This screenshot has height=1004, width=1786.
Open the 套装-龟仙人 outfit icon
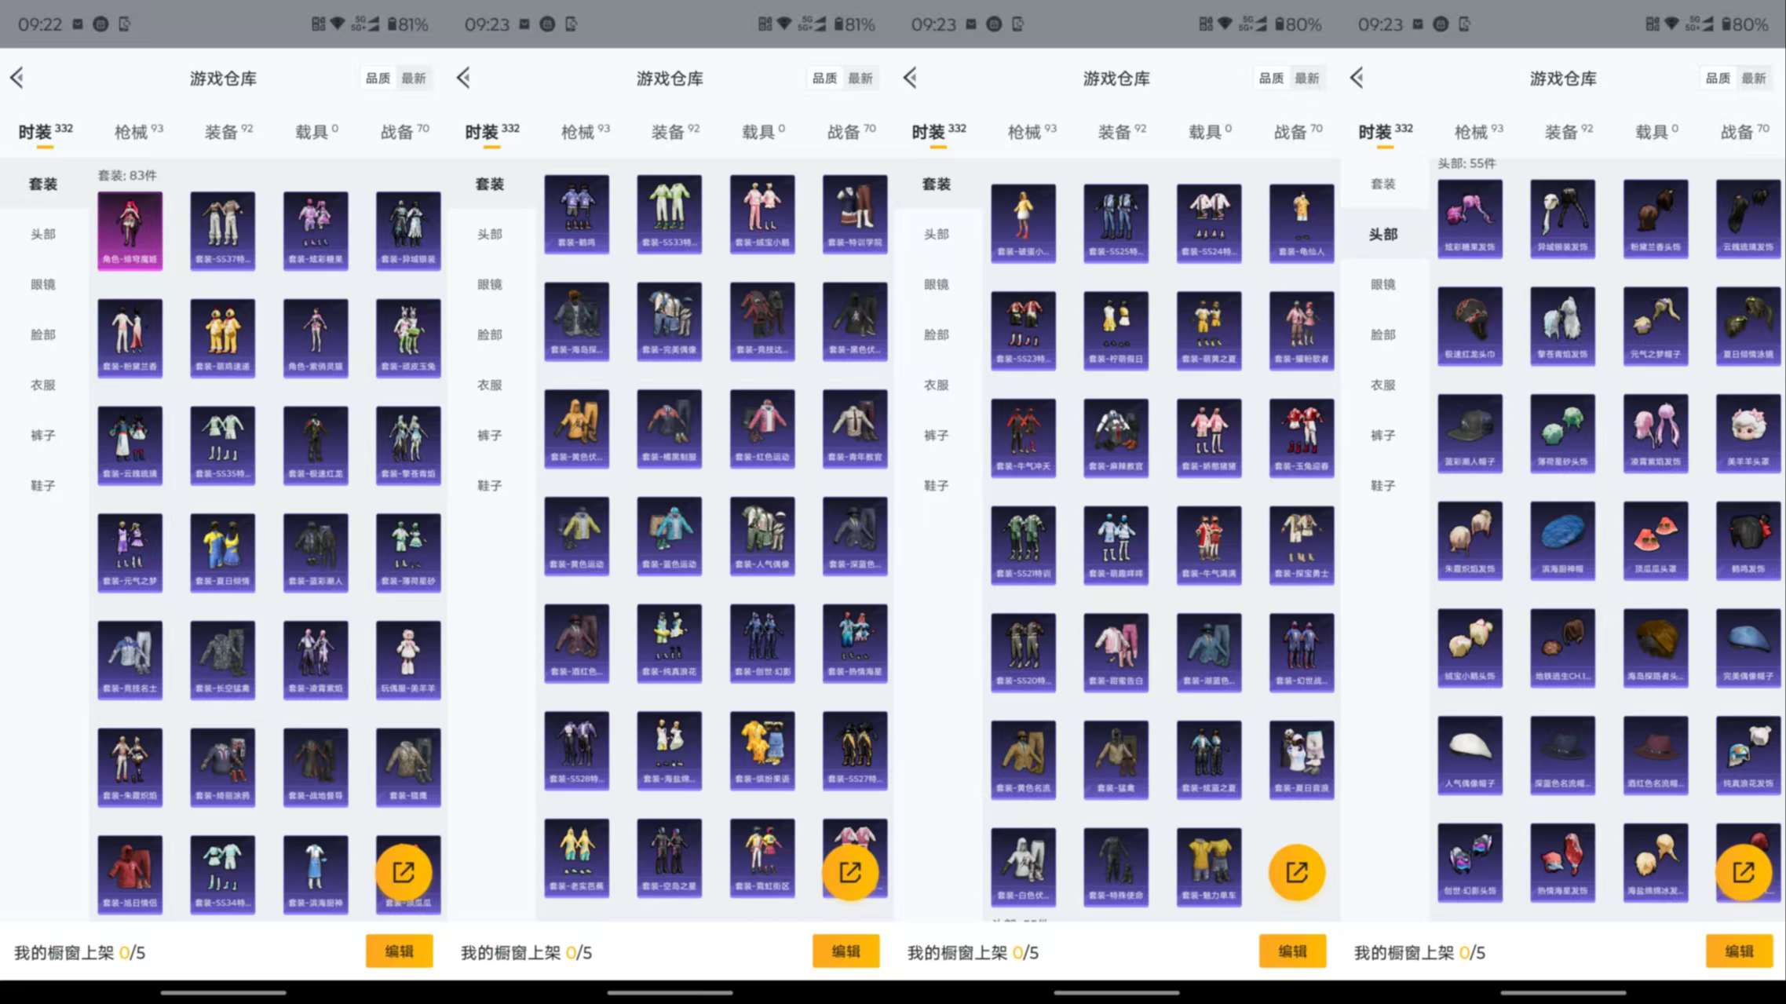coord(1301,223)
